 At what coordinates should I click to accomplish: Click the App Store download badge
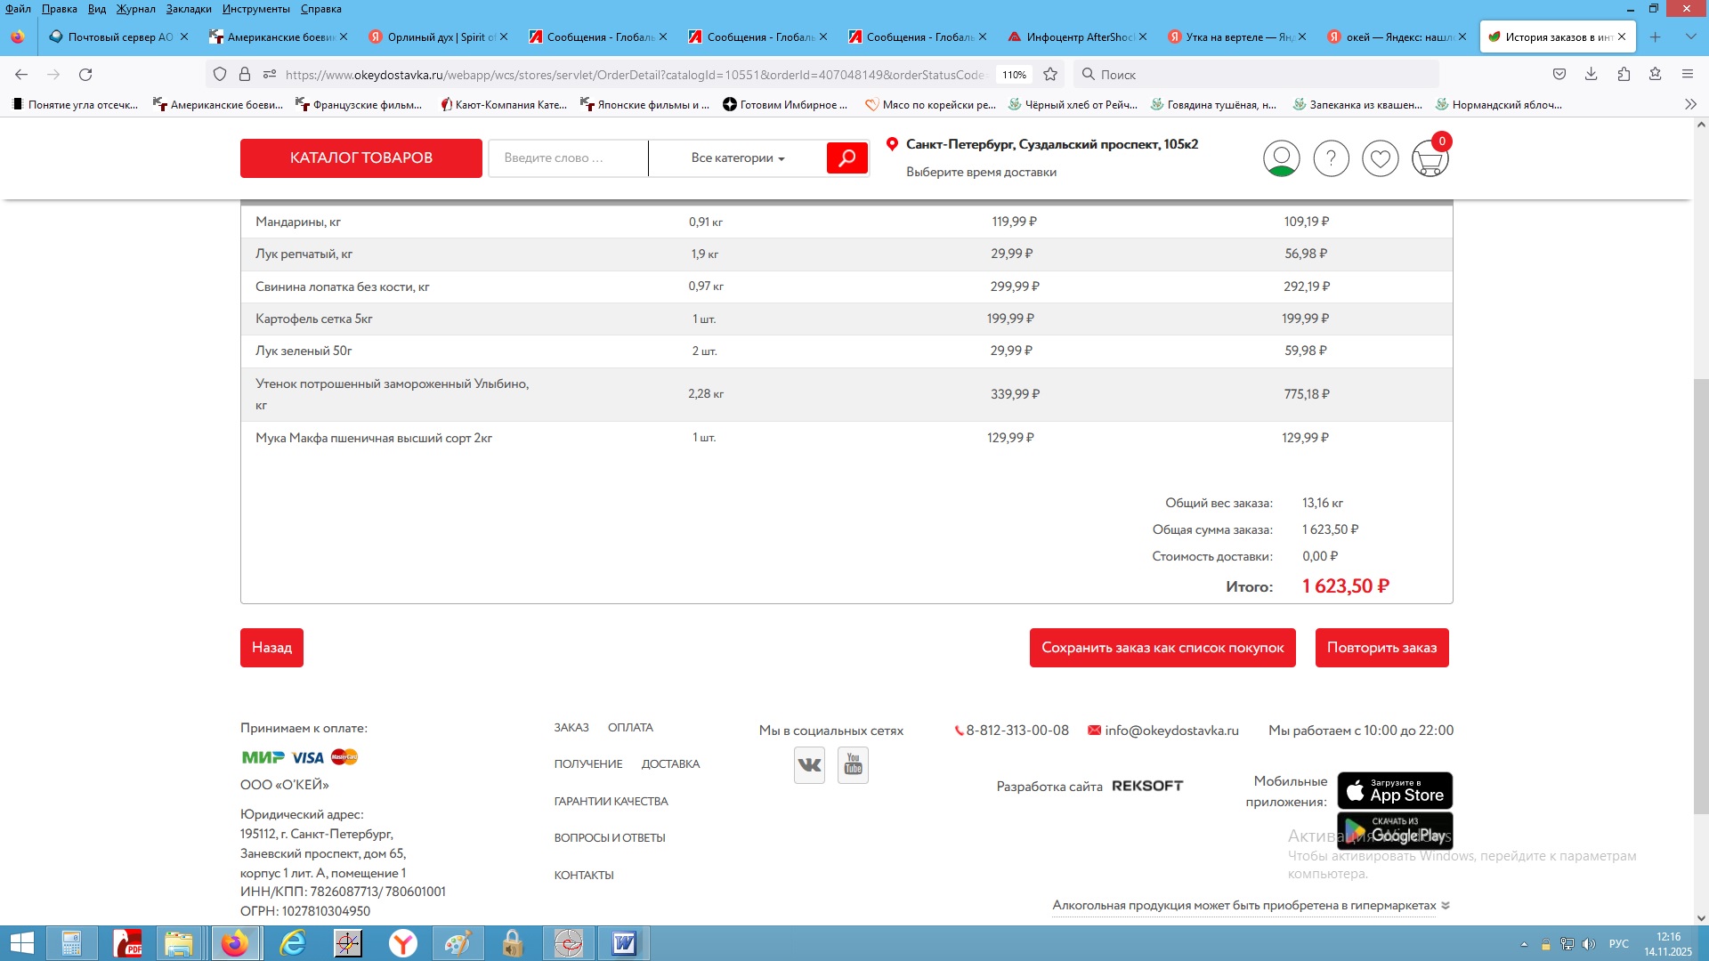coord(1394,790)
